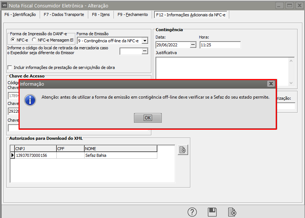Click the blue information icon in the dialog

tap(30, 100)
